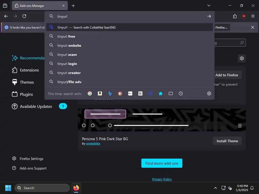The width and height of the screenshot is (259, 194).
Task: Click the address bar containing tinyurl
Action: click(129, 16)
